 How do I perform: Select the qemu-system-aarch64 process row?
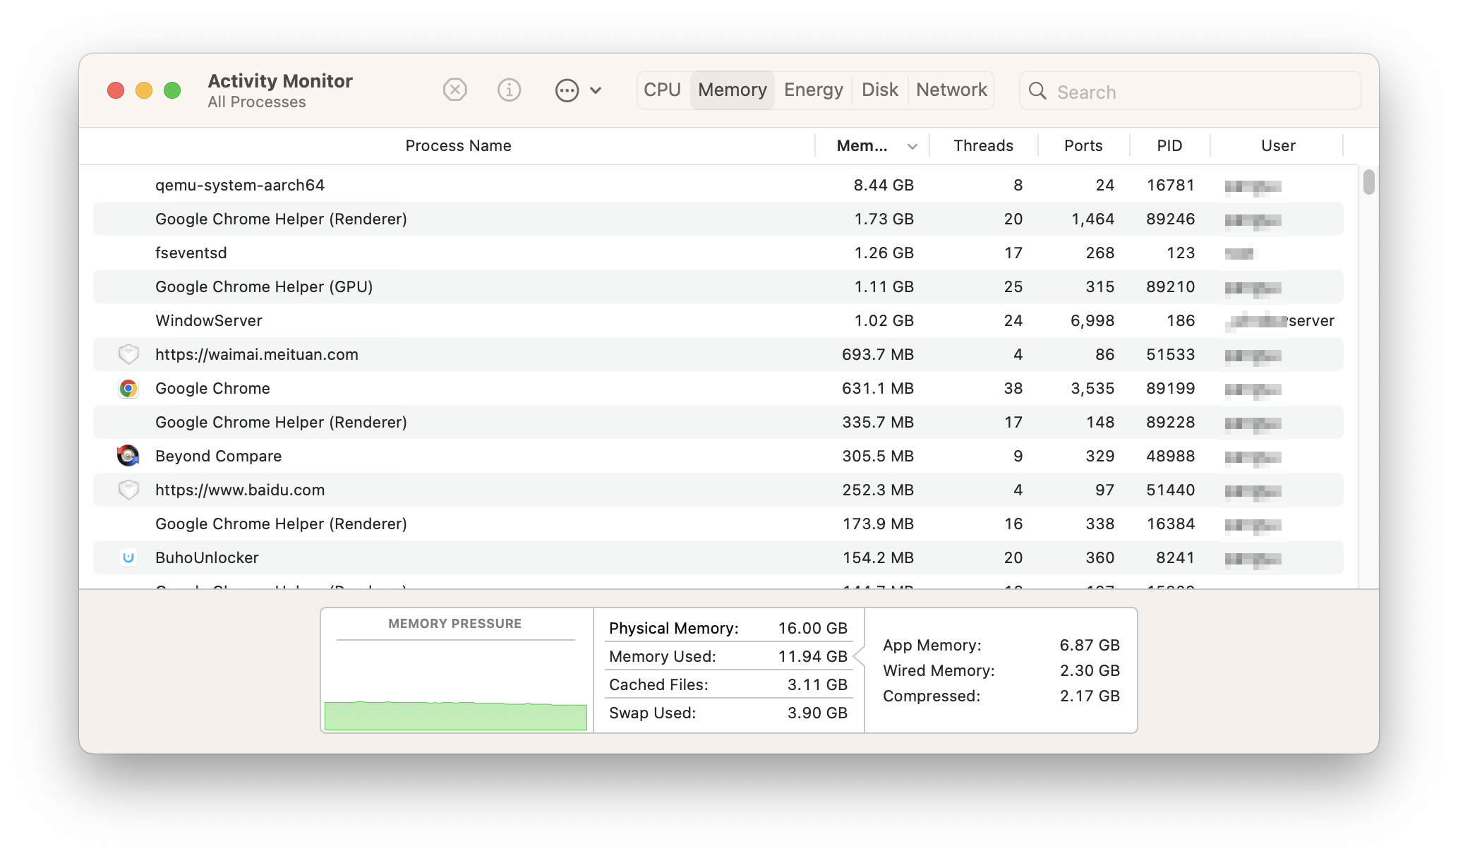(718, 185)
